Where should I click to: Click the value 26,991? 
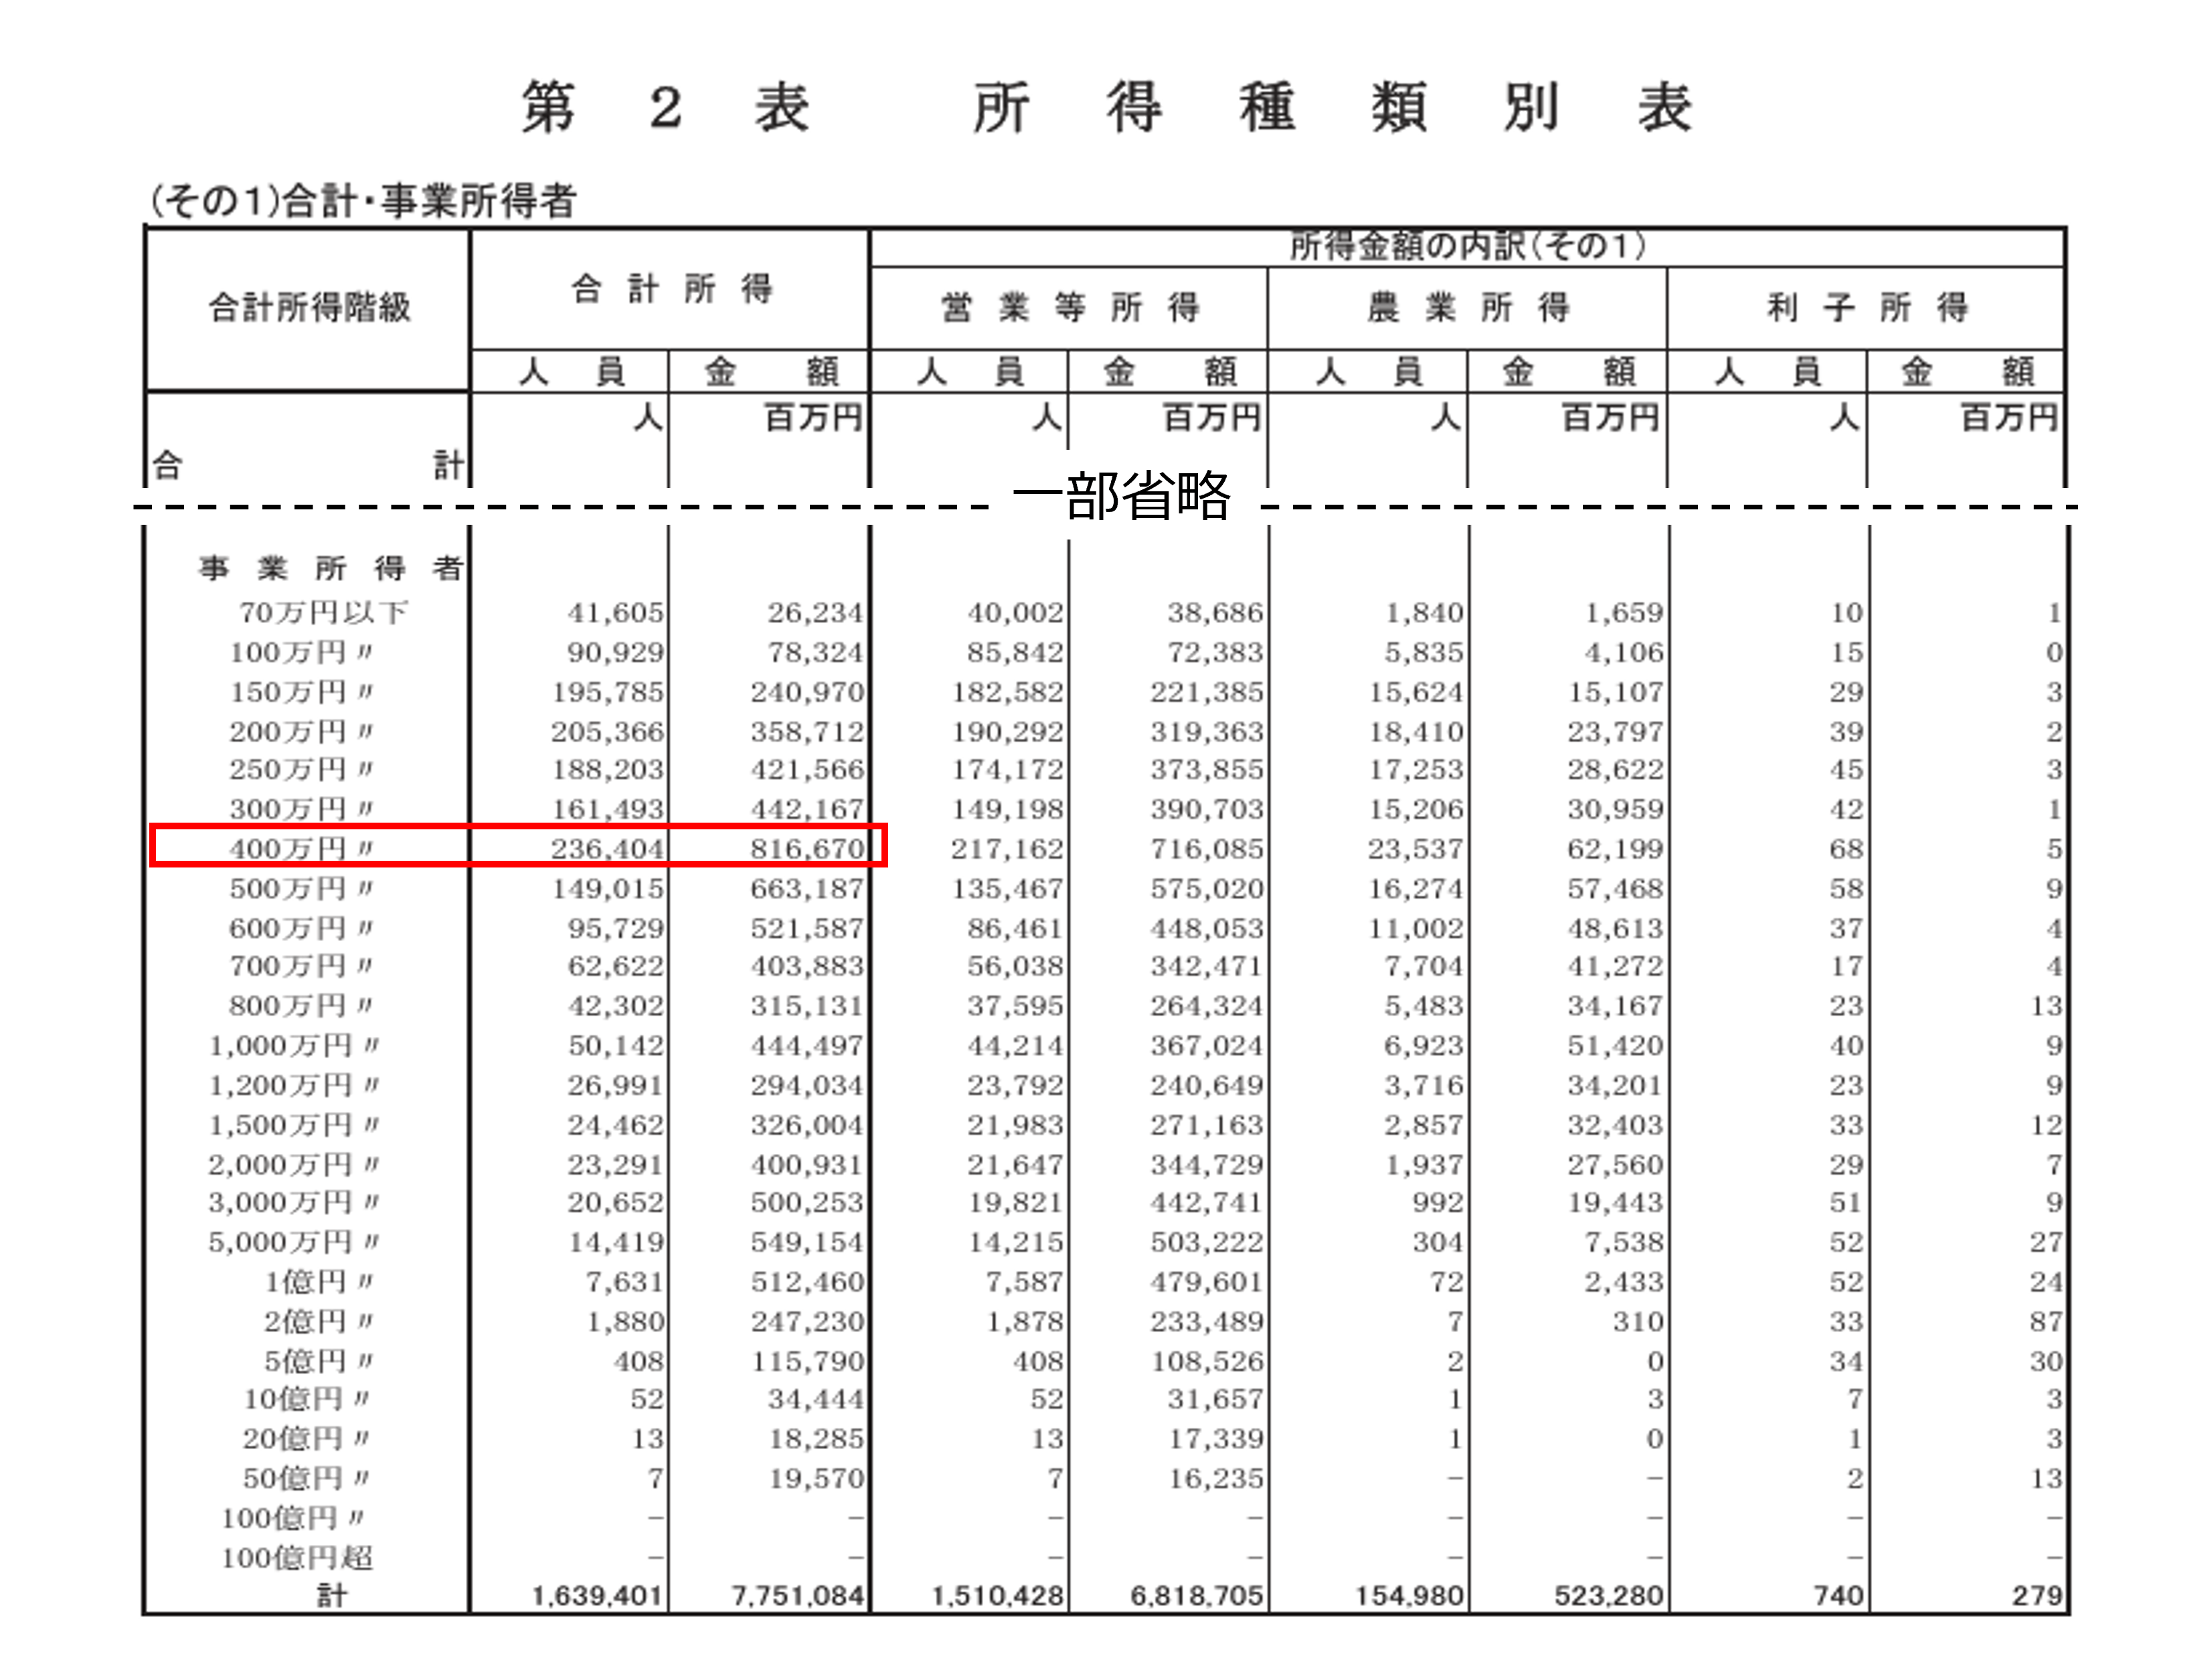[x=615, y=1086]
